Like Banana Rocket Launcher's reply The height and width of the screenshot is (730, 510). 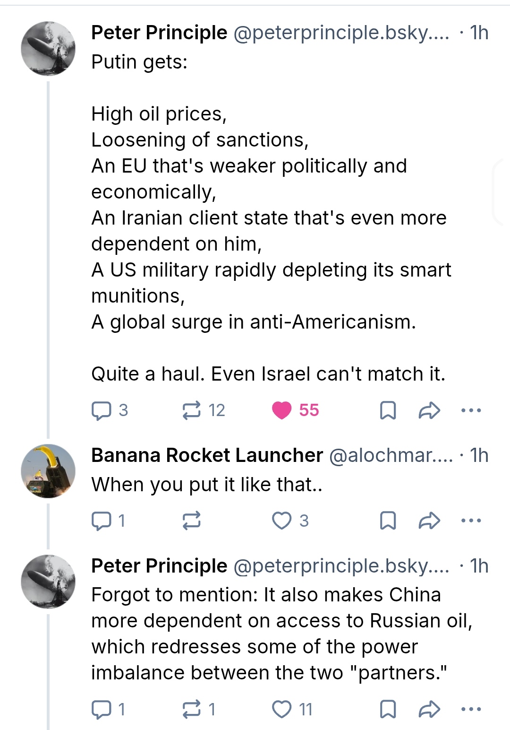[282, 521]
